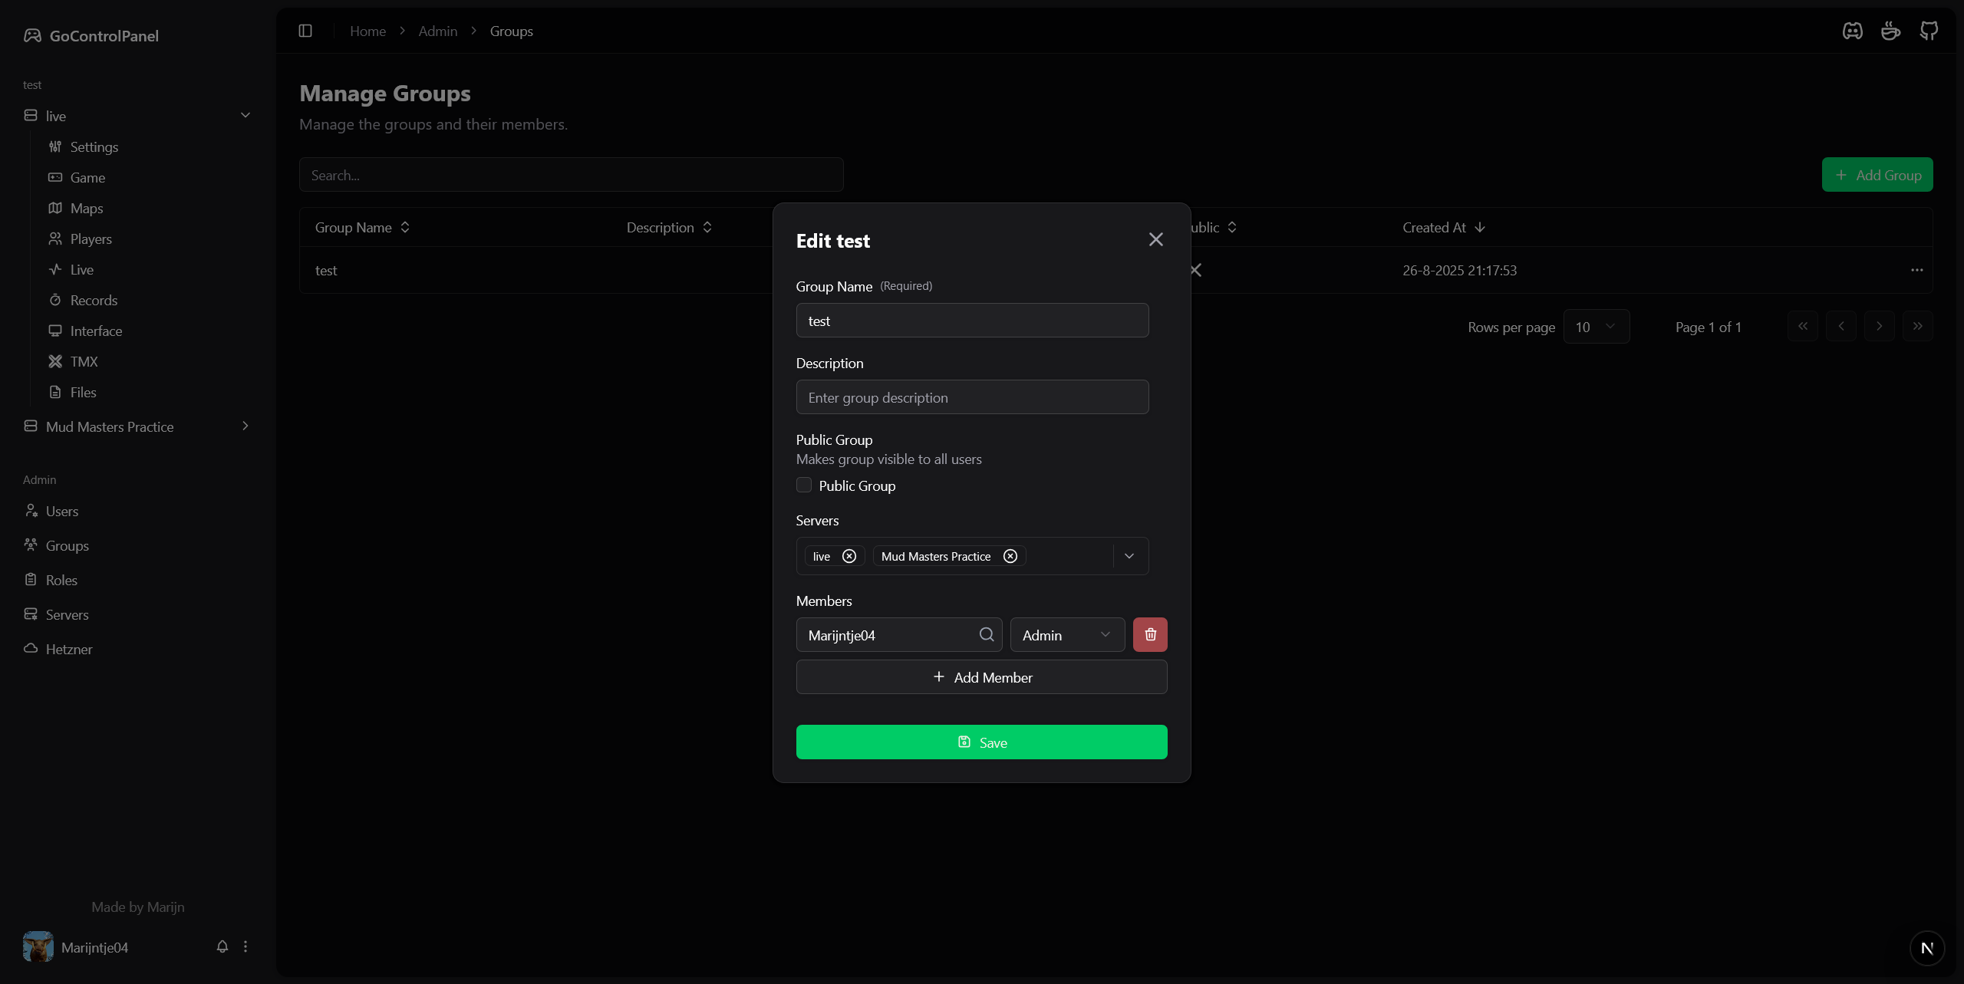Click the Description input field
The height and width of the screenshot is (984, 1964).
click(x=972, y=397)
